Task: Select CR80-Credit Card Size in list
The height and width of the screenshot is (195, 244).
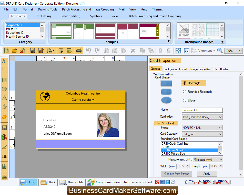Action: [190, 144]
